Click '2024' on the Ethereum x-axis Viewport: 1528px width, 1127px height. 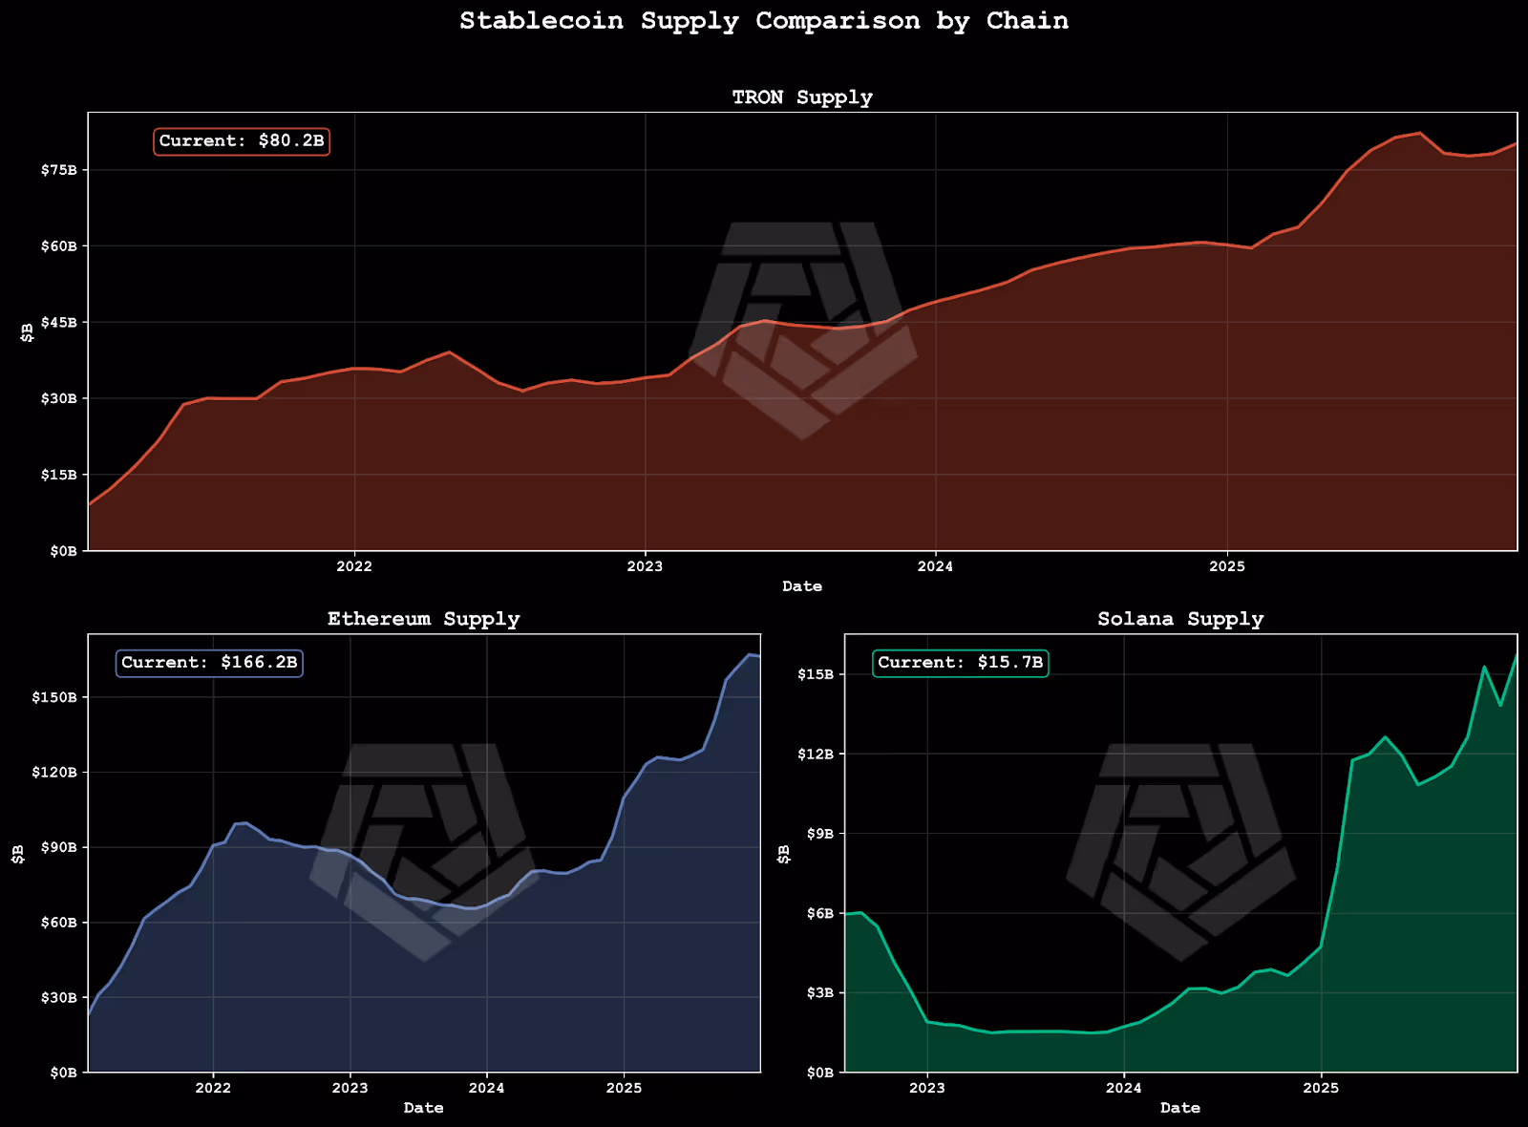point(487,1088)
